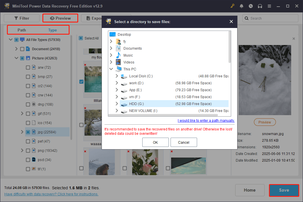The width and height of the screenshot is (303, 202).
Task: Expand the Music folder in dialog
Action: [111, 55]
